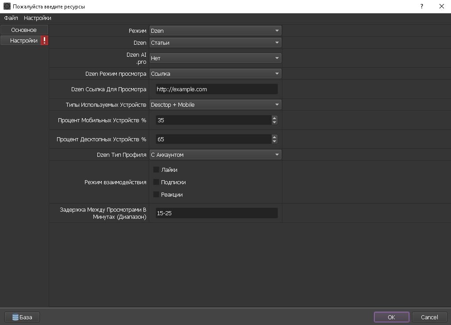Open the Dzen Тип Профиля dropdown
Image resolution: width=451 pixels, height=325 pixels.
(216, 155)
